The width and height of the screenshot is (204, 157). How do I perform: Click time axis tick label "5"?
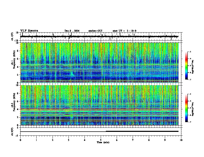101,140
